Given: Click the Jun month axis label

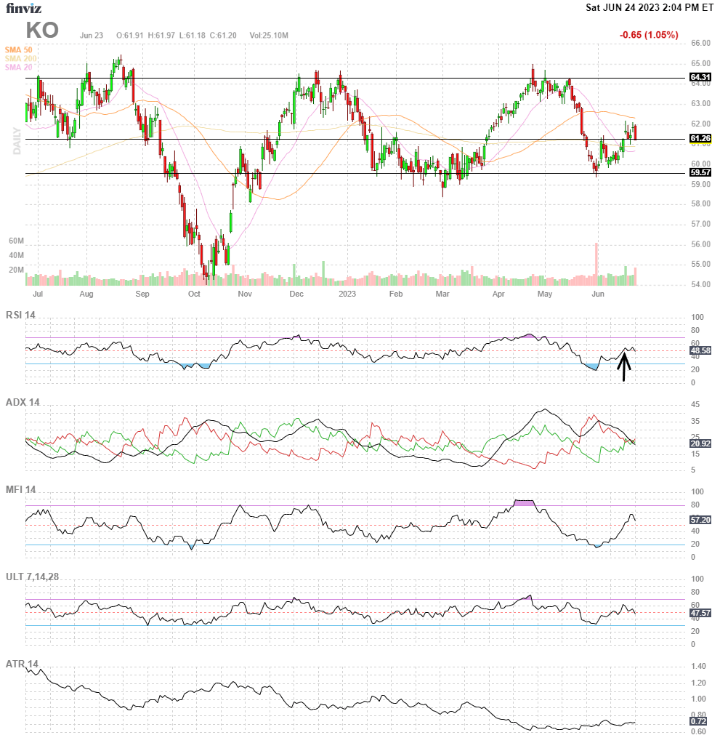Looking at the screenshot, I should (598, 294).
